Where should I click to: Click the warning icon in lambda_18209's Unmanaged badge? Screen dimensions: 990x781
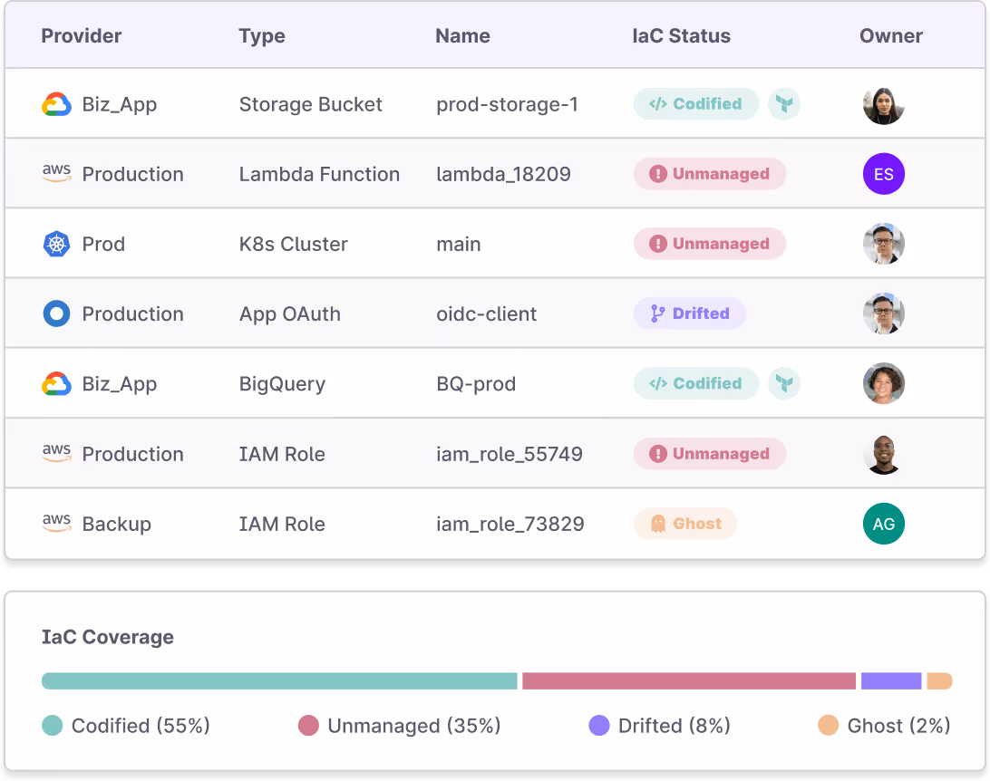point(658,174)
